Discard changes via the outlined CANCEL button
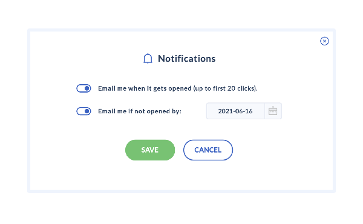 [x=208, y=150]
